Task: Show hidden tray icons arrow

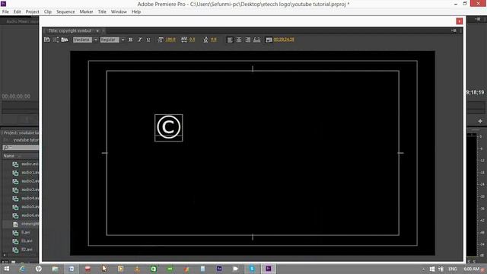Action: pos(423,269)
